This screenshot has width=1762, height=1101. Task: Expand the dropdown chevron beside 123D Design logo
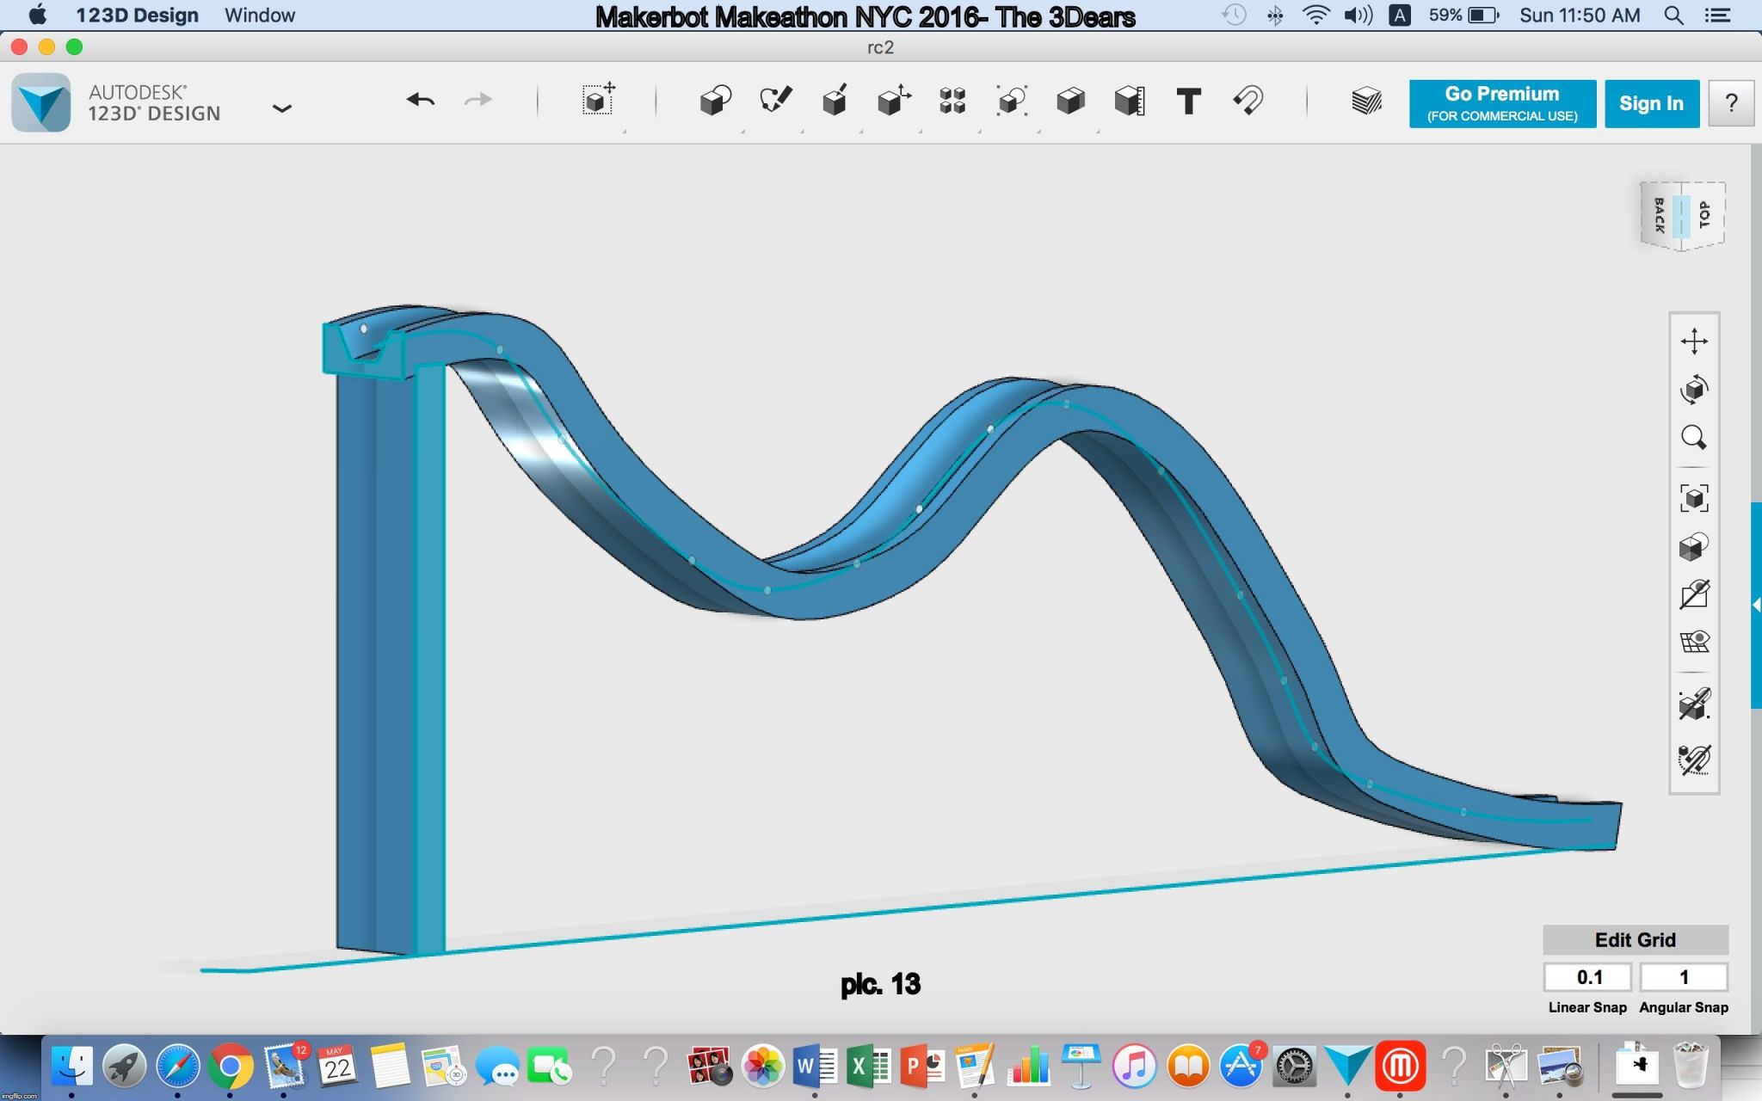281,108
